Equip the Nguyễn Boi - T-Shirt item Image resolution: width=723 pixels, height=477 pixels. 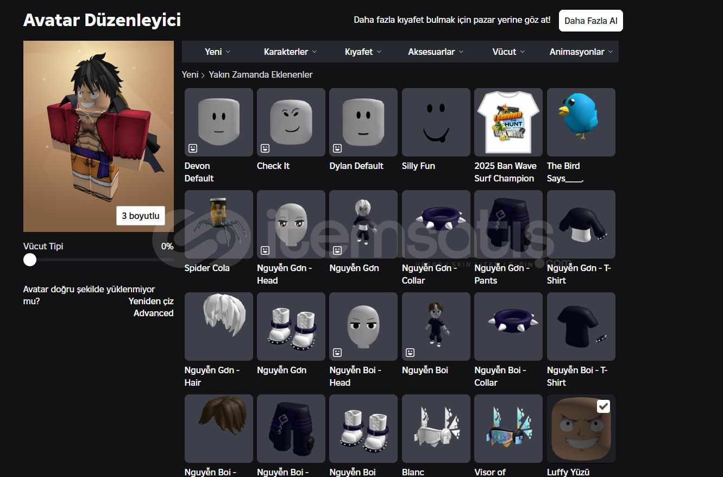click(x=581, y=327)
